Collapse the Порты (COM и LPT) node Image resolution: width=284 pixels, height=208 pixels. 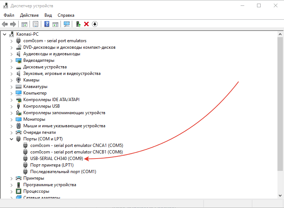coord(11,139)
